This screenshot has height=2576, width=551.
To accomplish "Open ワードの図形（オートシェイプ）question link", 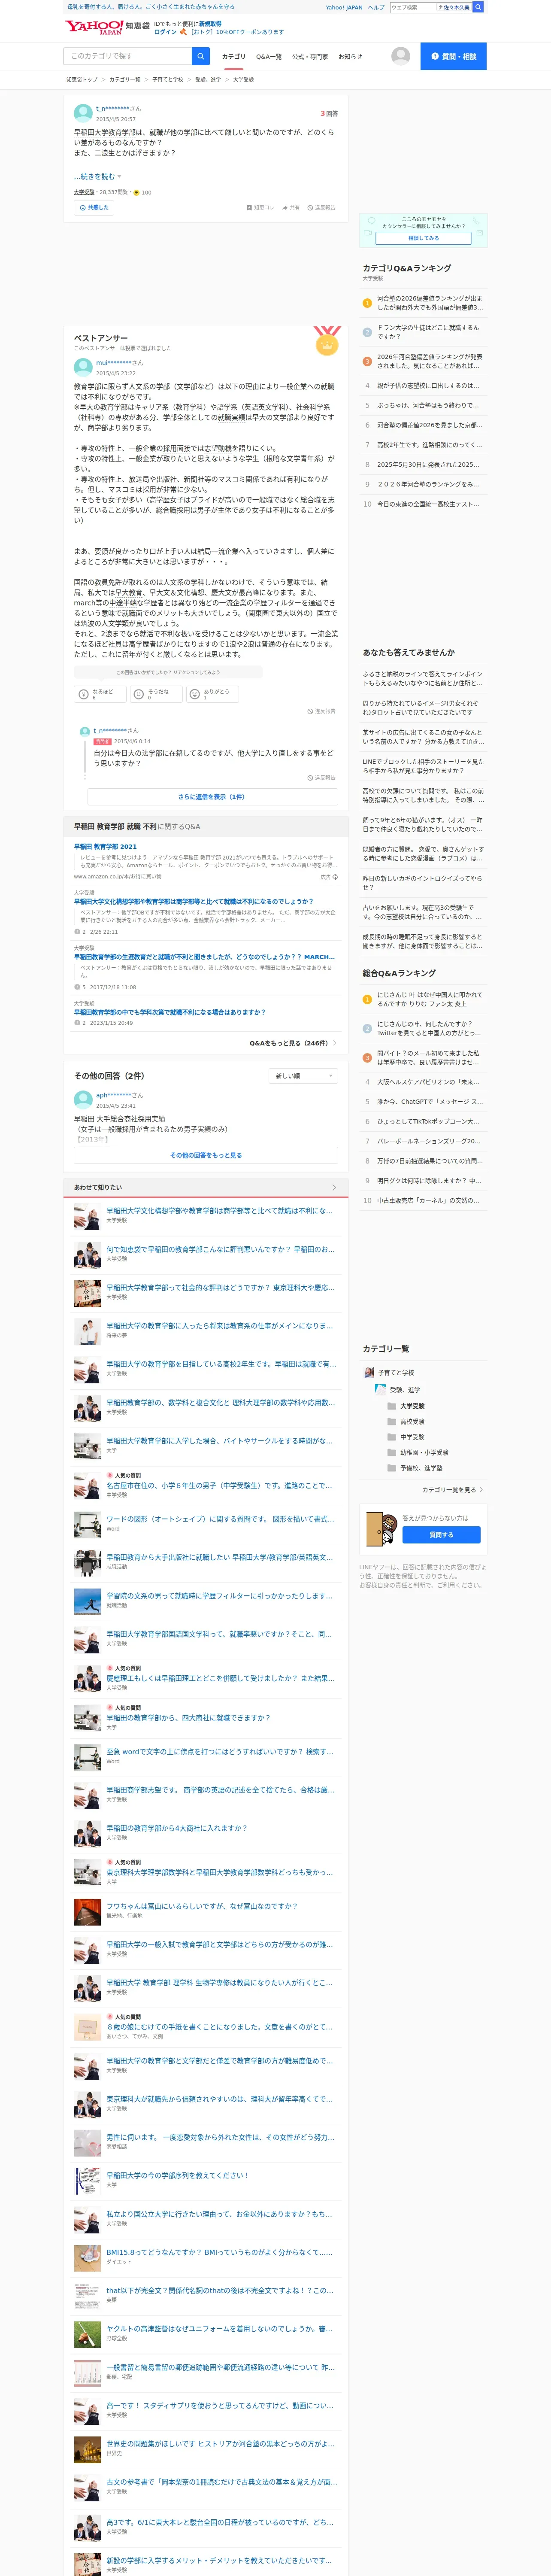I will coord(220,1518).
